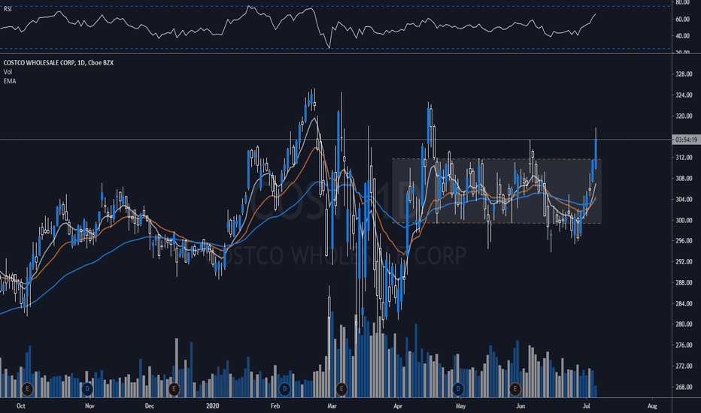Click the 300.00 price axis label

[x=684, y=220]
